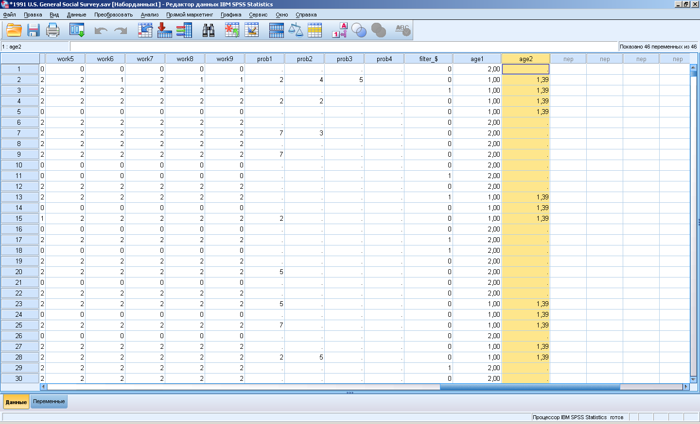Switch to the Переменные tab
This screenshot has width=700, height=424.
tap(49, 402)
